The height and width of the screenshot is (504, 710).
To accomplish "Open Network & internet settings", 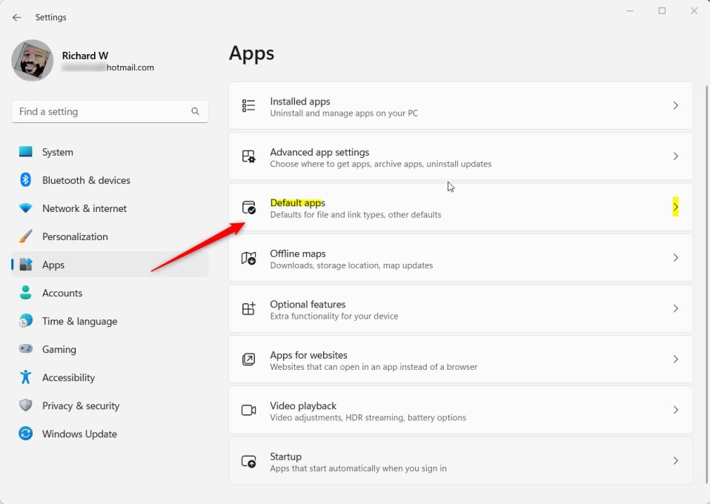I will 110,208.
